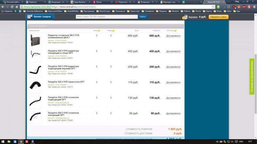Click the Заказ column help icon
Screen dimensions: 257x144
99,30
